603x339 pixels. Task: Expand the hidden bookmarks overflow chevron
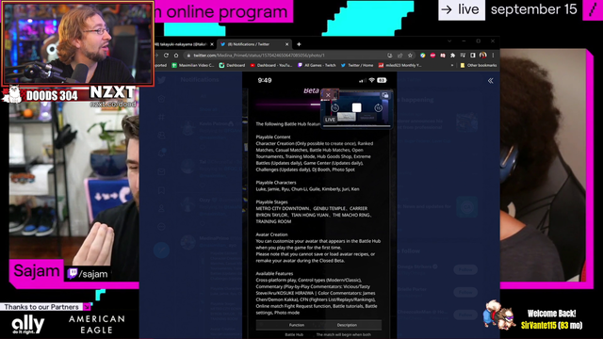[x=452, y=65]
